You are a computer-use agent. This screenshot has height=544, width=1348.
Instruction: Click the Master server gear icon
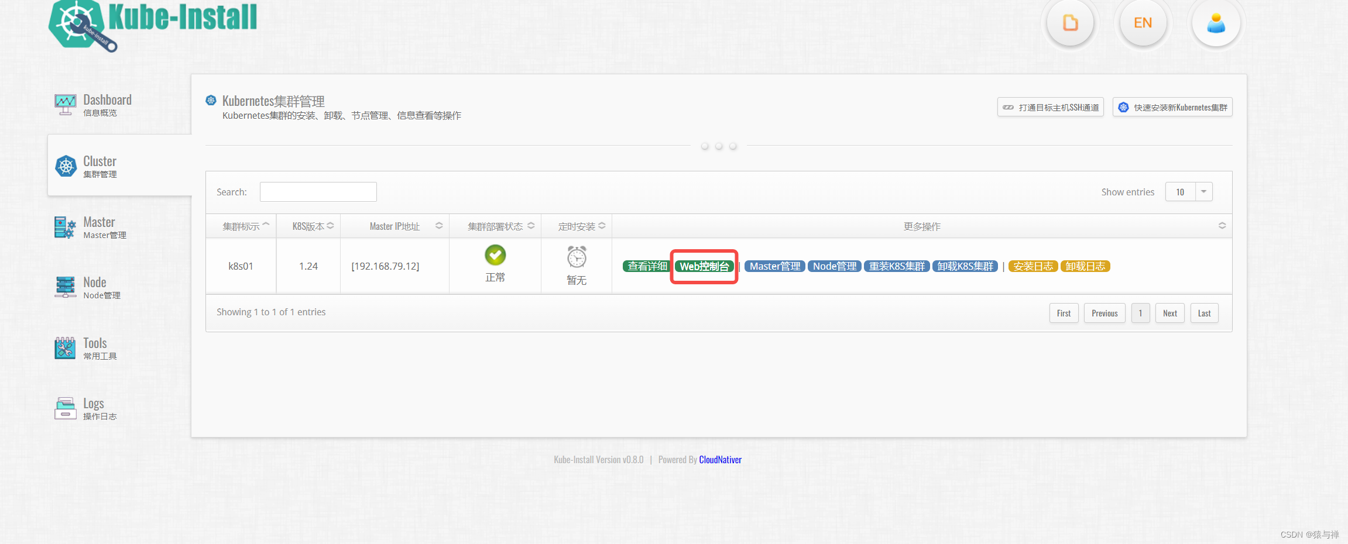(x=66, y=227)
